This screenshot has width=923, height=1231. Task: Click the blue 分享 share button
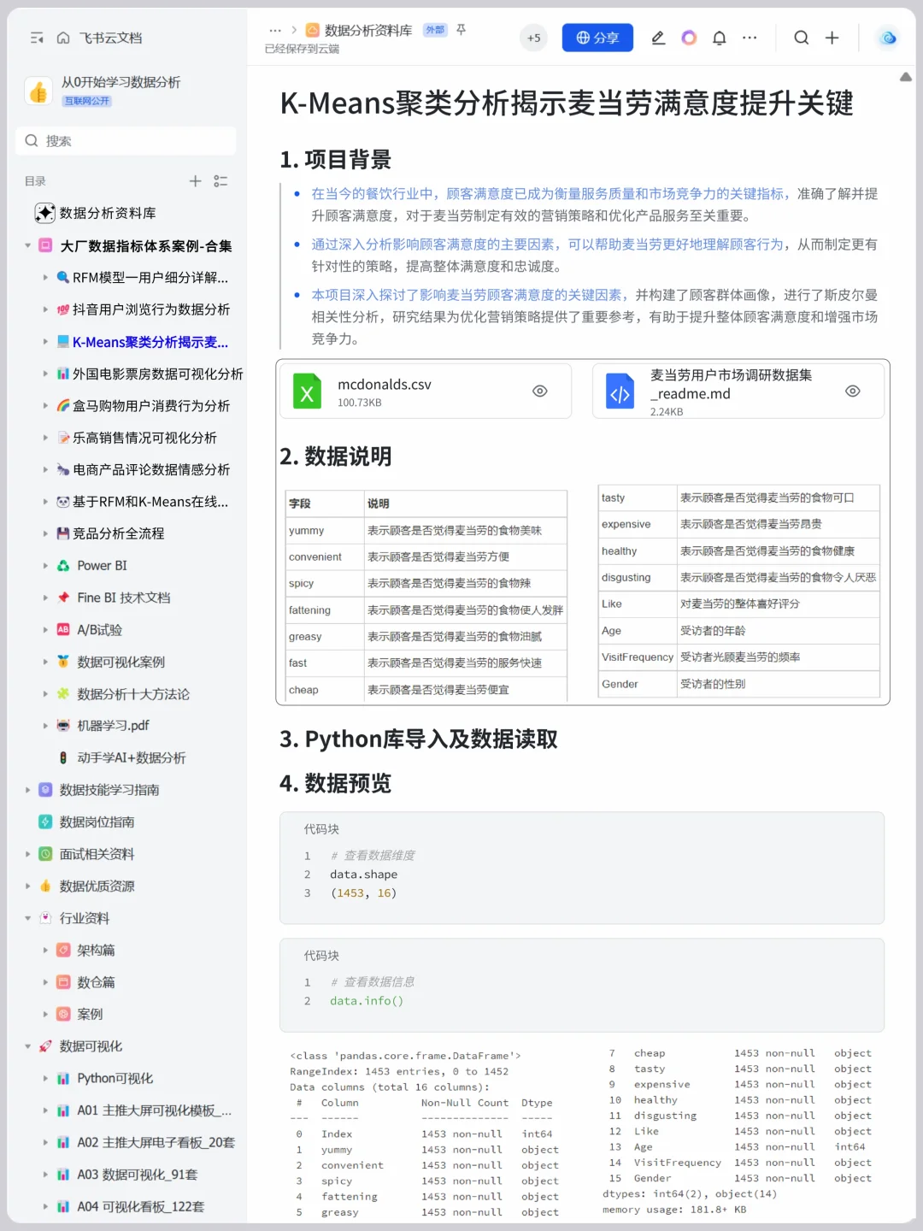pos(597,38)
